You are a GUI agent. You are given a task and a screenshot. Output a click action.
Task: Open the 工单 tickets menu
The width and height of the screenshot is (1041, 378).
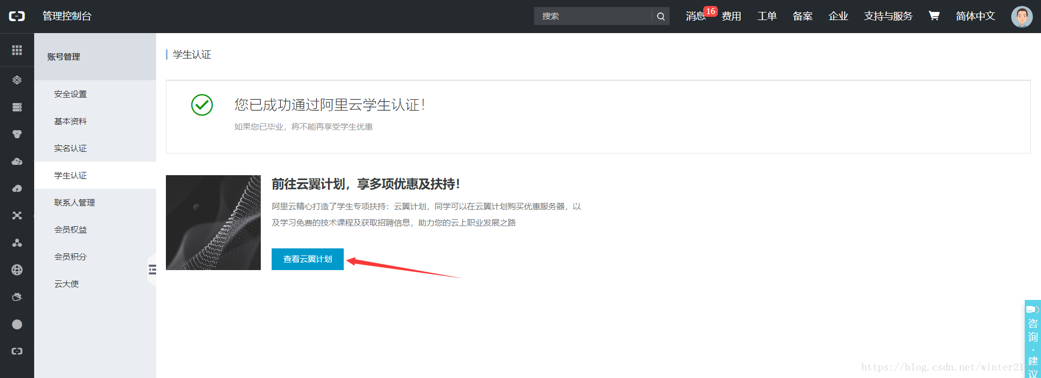click(x=767, y=16)
